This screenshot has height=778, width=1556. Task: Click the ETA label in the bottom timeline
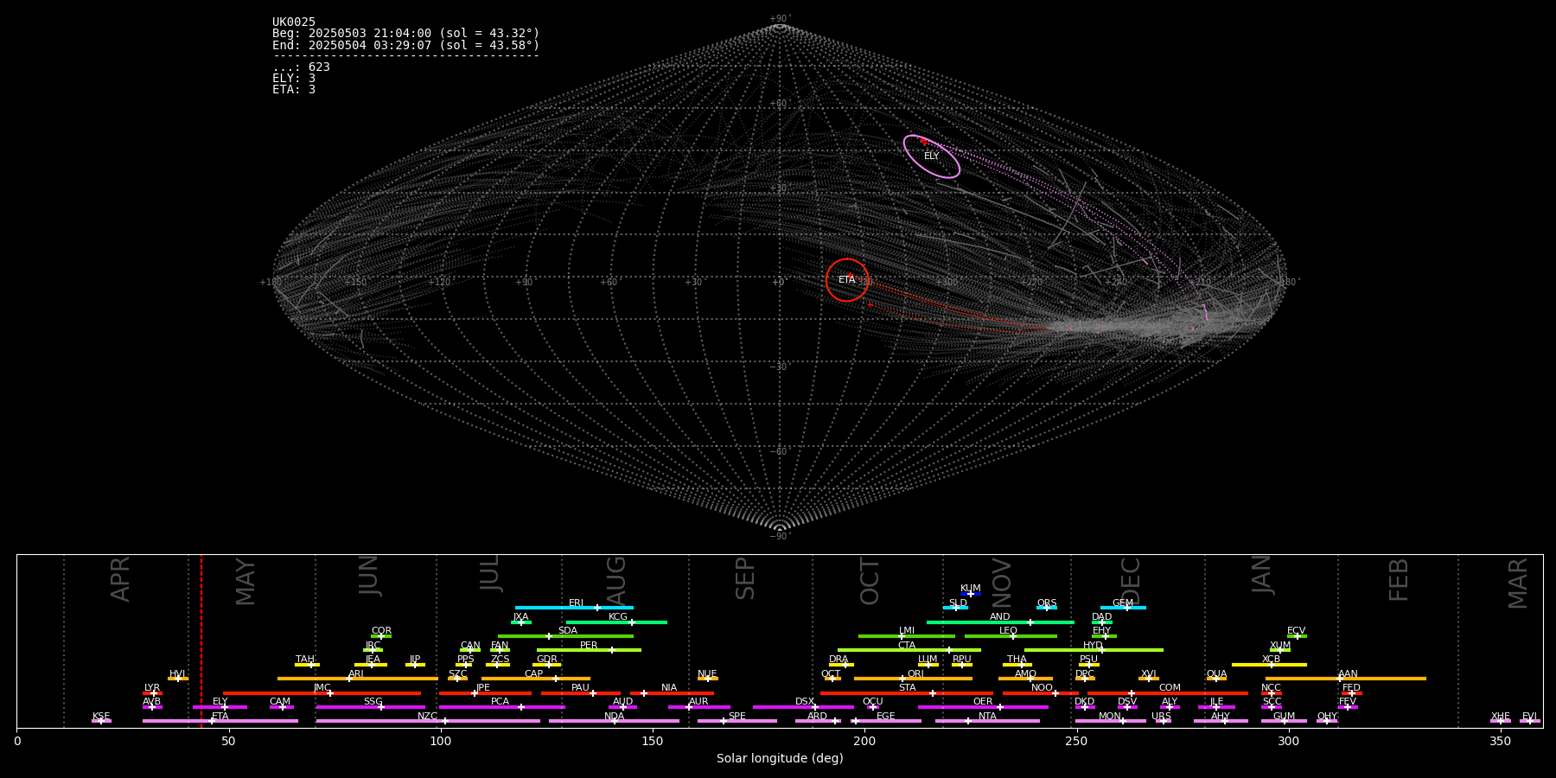coord(220,717)
